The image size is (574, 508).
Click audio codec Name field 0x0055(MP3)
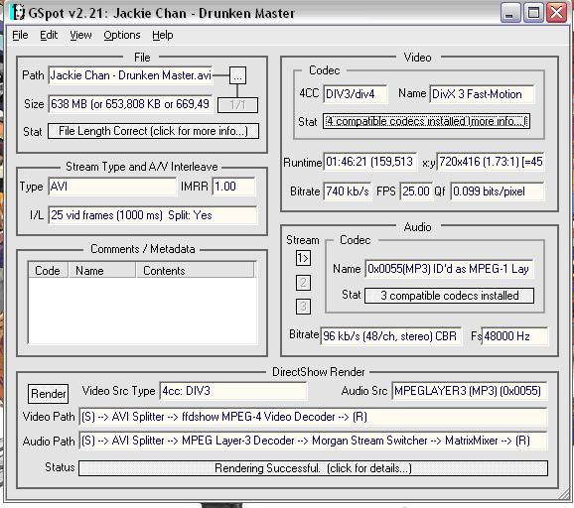tap(449, 269)
